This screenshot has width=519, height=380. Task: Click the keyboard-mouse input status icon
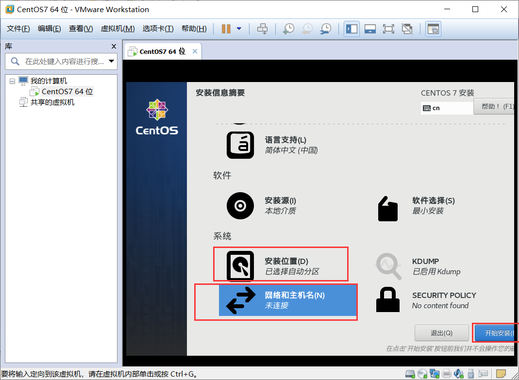click(x=484, y=374)
